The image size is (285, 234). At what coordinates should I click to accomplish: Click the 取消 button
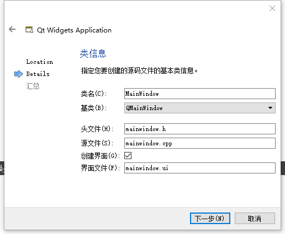pos(255,219)
